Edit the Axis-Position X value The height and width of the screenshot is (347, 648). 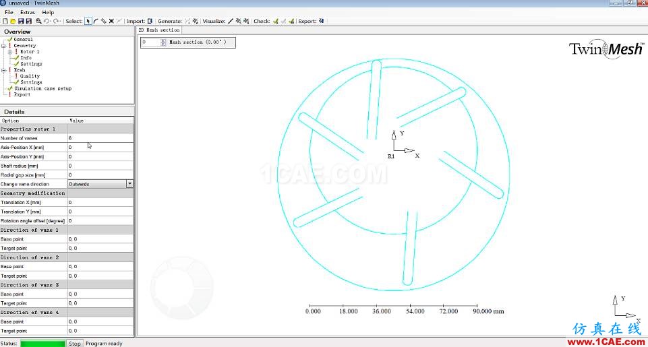tap(100, 147)
